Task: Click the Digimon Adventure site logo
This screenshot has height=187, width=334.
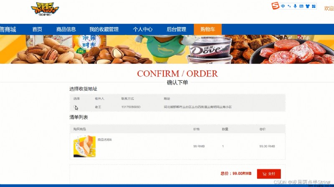Action: pyautogui.click(x=45, y=9)
